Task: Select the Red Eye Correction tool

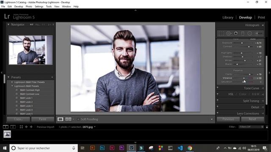Action: click(235, 33)
